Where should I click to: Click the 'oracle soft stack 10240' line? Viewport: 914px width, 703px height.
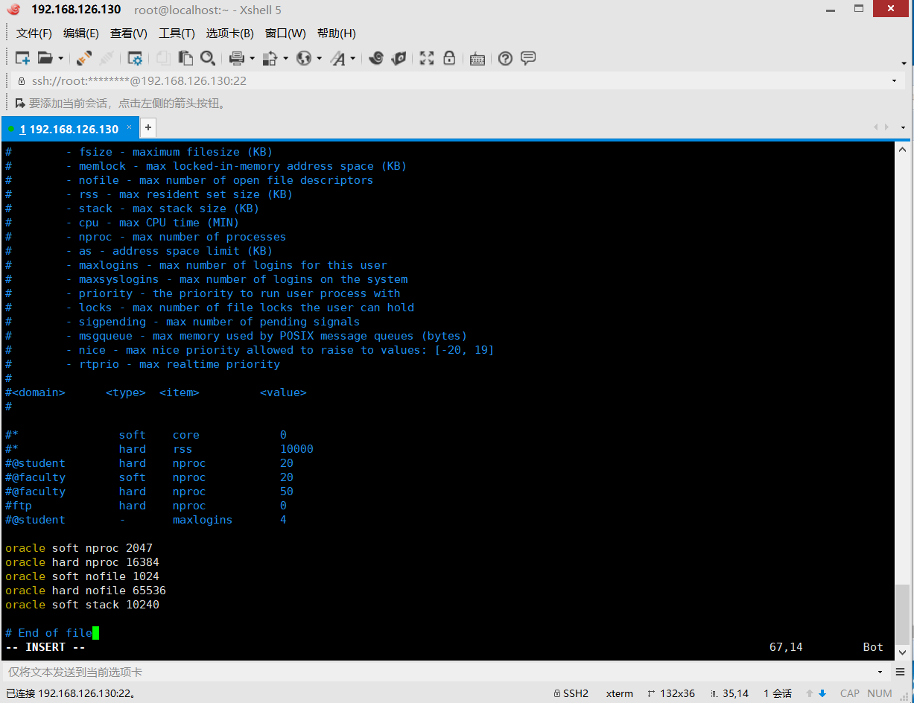[82, 605]
